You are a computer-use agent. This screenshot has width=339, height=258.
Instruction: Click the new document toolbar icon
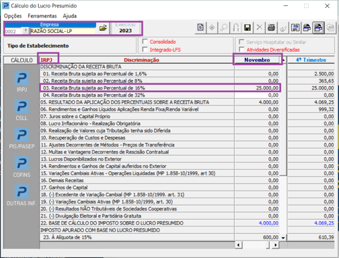[x=200, y=28]
